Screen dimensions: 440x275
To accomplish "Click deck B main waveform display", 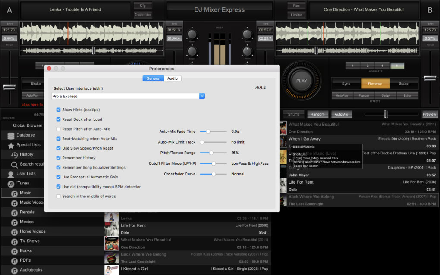I will 347,34.
